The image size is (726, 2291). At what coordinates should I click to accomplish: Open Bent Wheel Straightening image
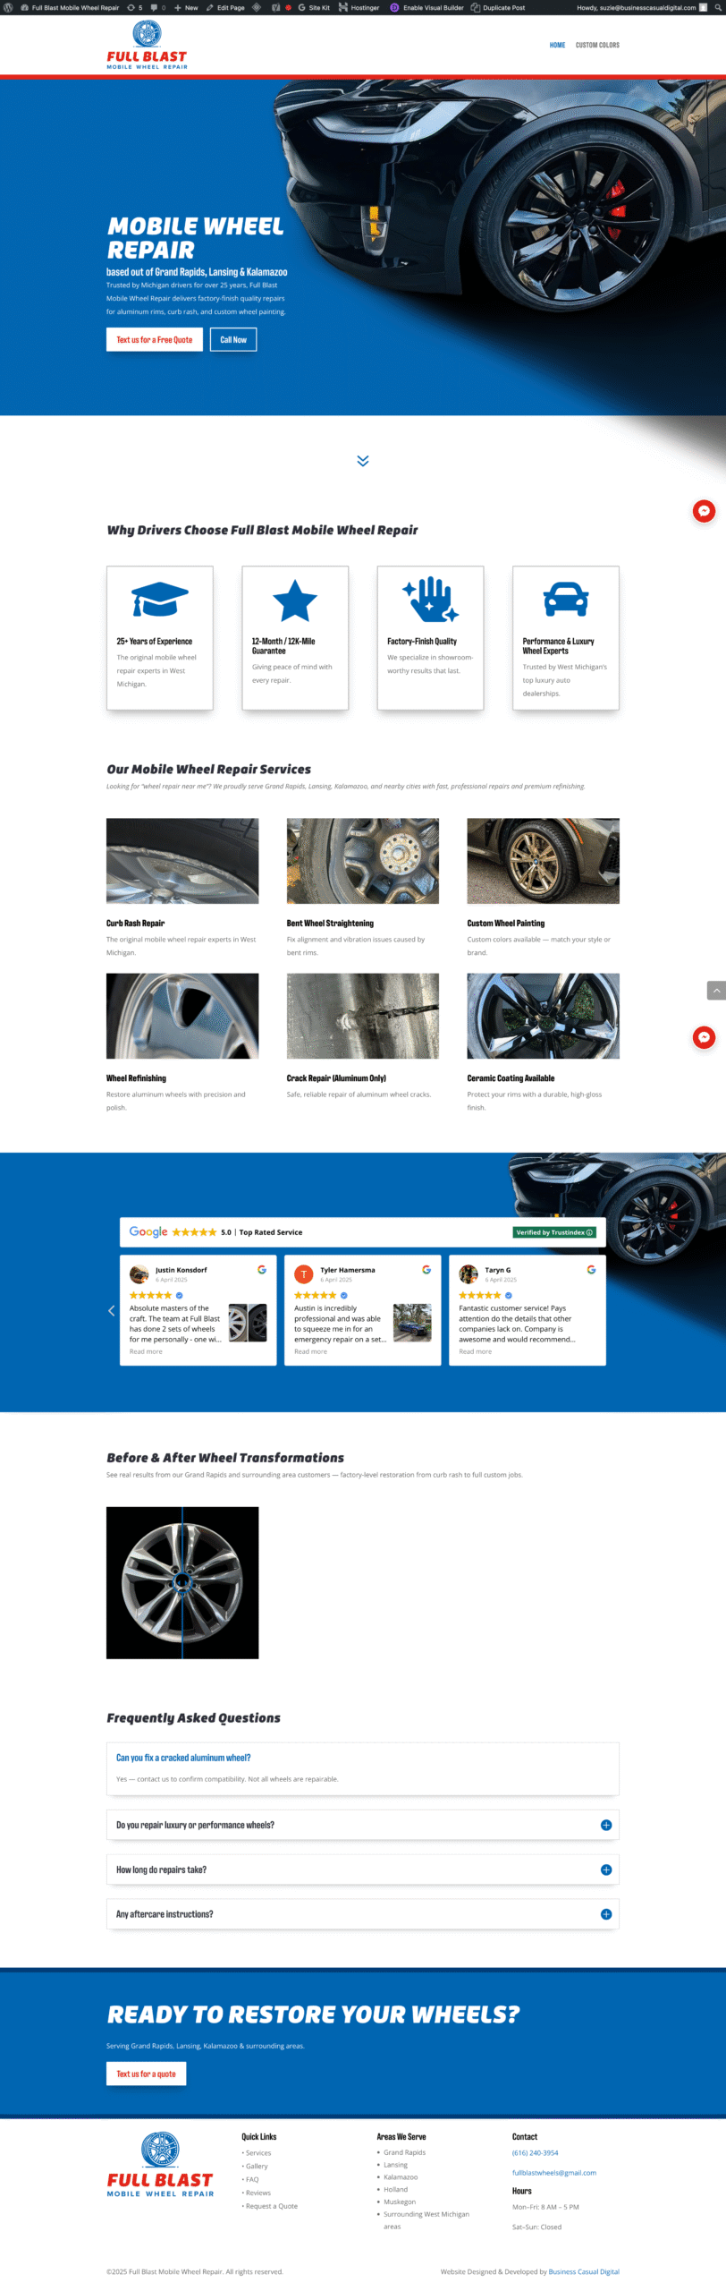pos(363,861)
